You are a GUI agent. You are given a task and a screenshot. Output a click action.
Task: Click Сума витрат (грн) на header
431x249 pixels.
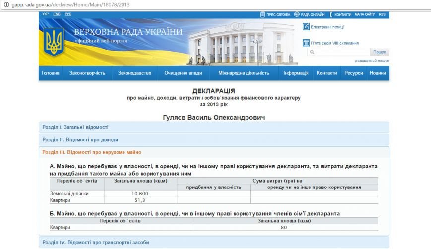(x=277, y=181)
